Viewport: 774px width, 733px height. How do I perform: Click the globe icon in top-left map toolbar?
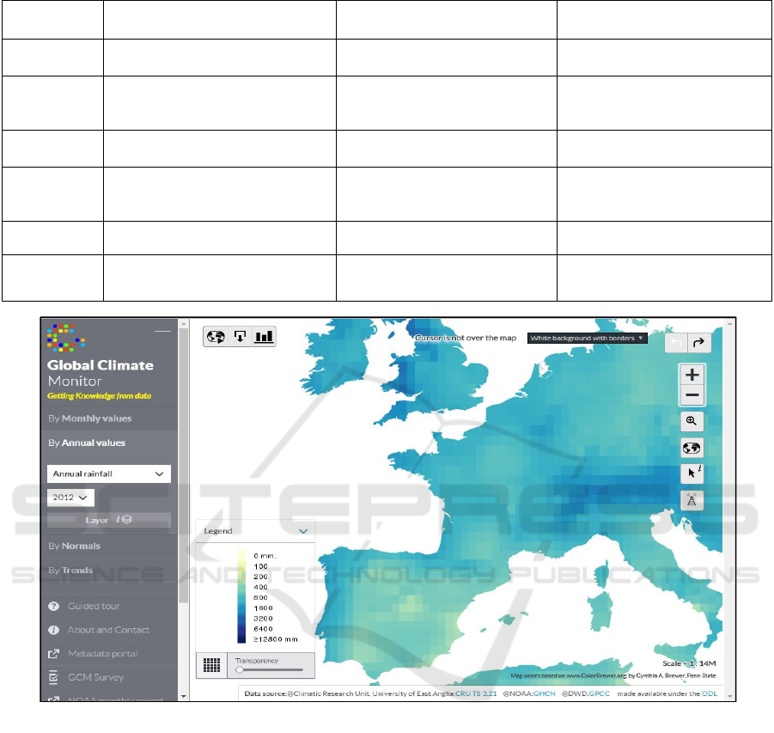point(216,337)
